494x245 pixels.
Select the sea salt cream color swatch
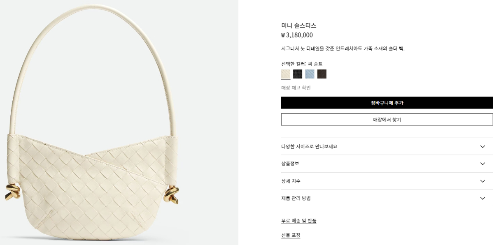(x=286, y=74)
